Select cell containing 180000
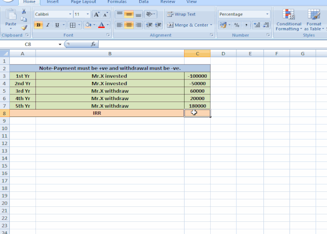This screenshot has width=327, height=234. [x=197, y=106]
